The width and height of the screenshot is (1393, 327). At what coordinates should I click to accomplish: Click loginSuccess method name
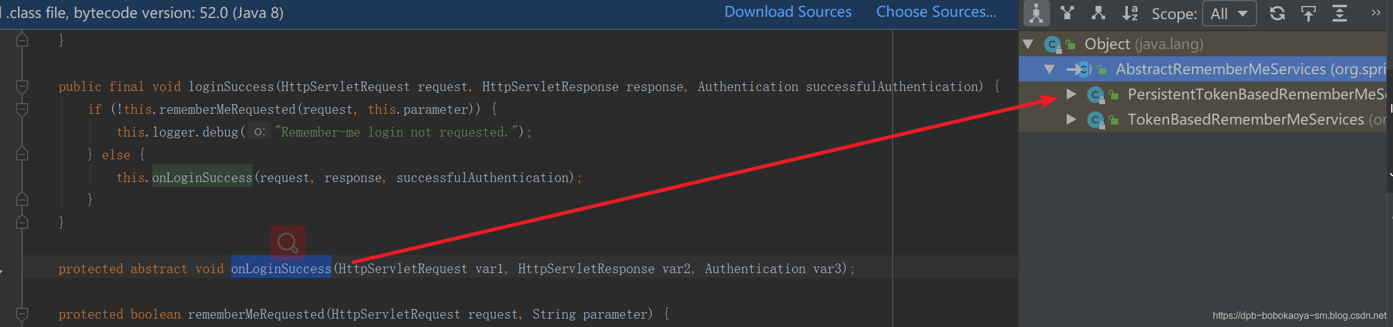click(231, 87)
